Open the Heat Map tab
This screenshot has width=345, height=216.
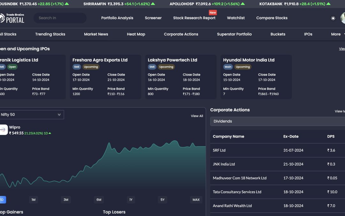pyautogui.click(x=136, y=34)
